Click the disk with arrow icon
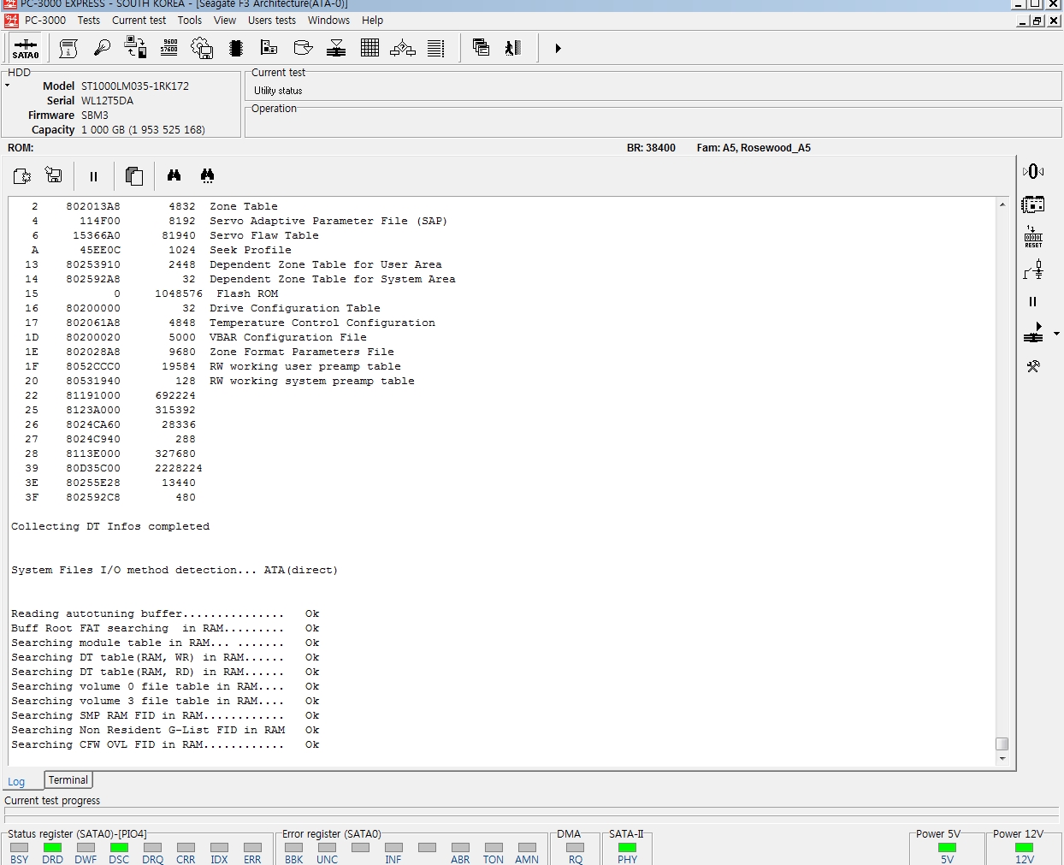The height and width of the screenshot is (865, 1064). [x=303, y=48]
